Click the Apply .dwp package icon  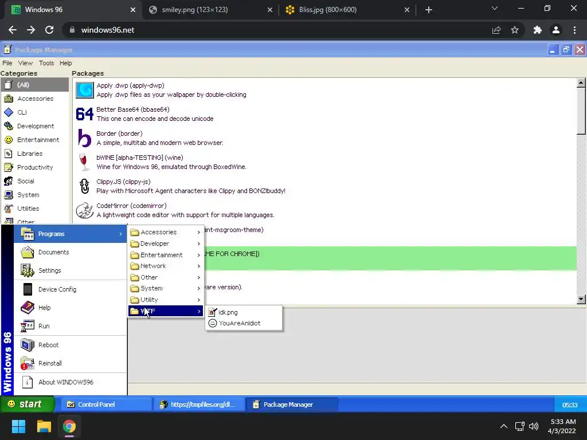(85, 90)
